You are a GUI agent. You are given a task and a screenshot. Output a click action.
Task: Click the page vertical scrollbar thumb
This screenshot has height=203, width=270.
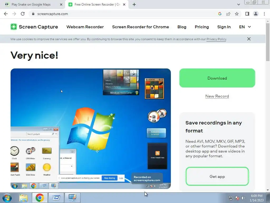coord(268,42)
